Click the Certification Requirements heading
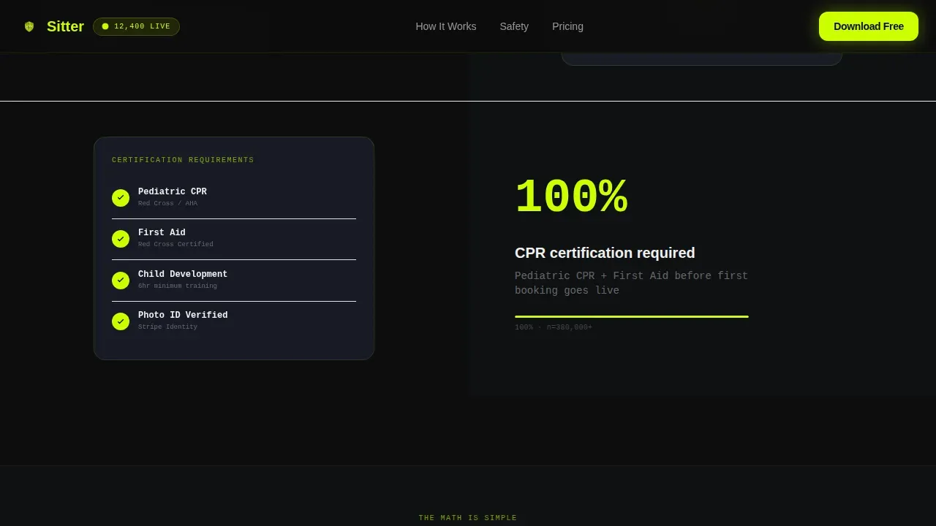 [x=183, y=160]
